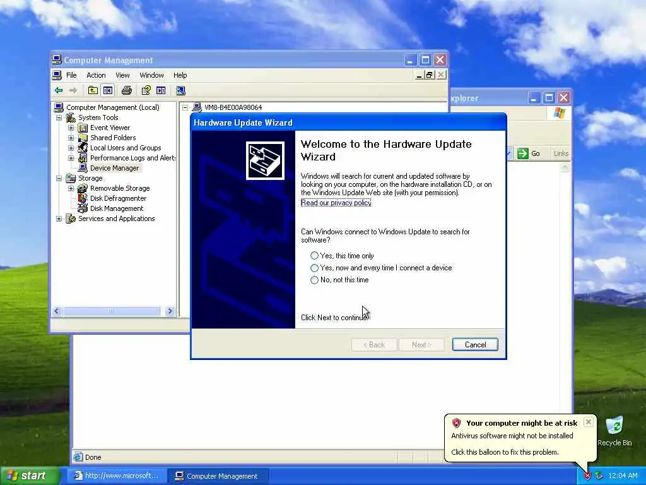646x485 pixels.
Task: Minimize the inner MDI console window
Action: tap(419, 75)
